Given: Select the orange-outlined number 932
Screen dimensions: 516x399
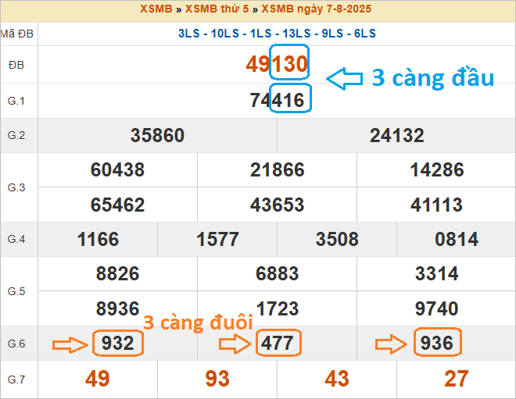Looking at the screenshot, I should 118,344.
